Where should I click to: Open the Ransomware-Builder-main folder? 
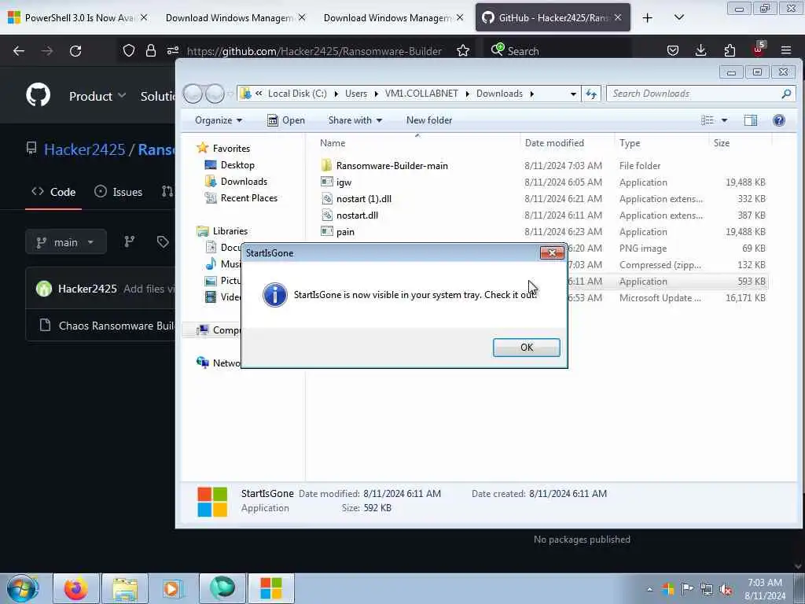(x=391, y=166)
